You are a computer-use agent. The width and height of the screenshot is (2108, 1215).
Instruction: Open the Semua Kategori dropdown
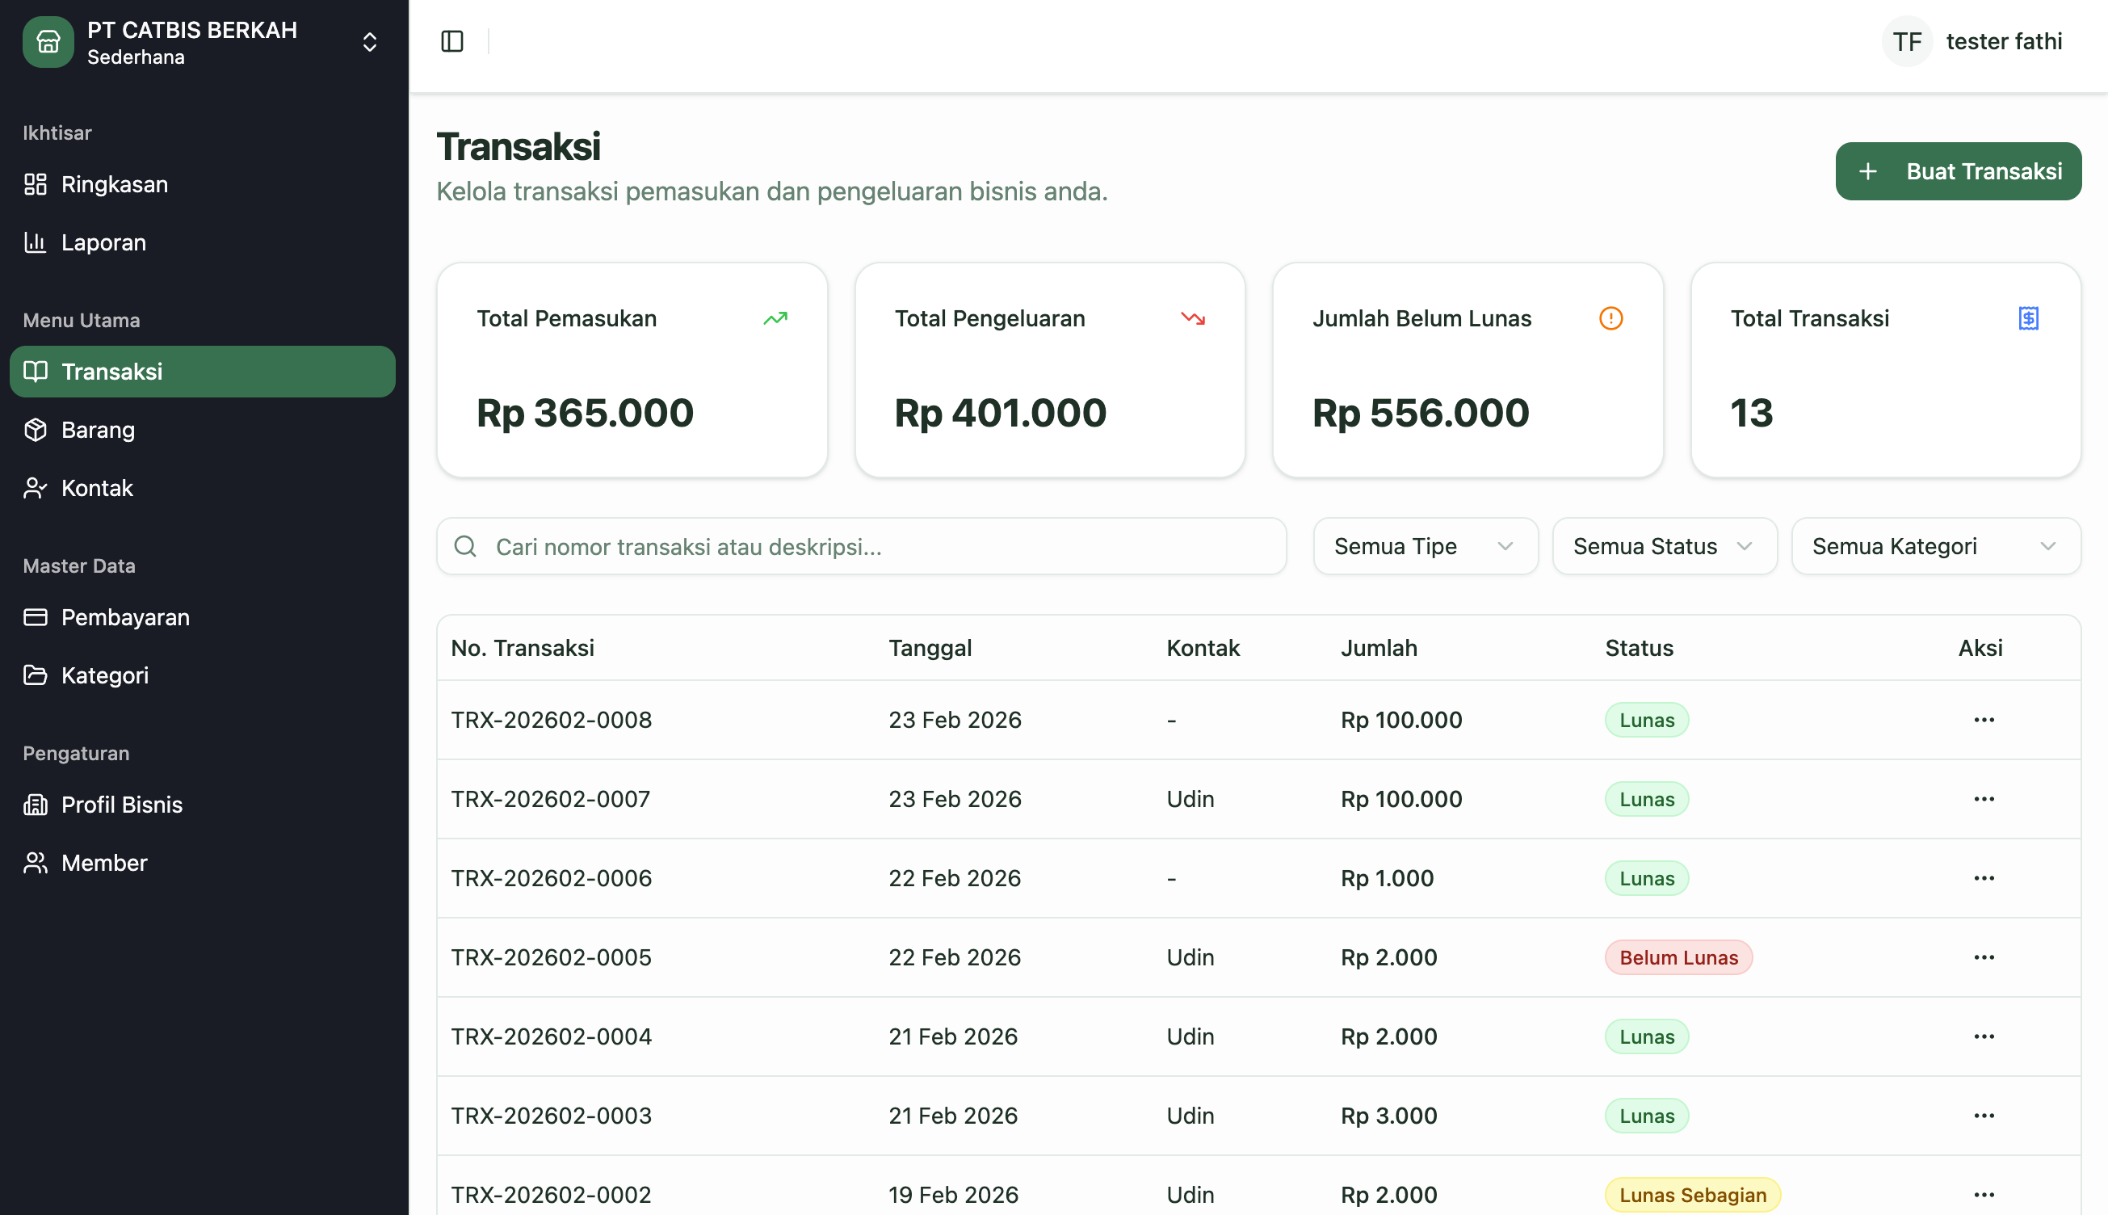1935,546
